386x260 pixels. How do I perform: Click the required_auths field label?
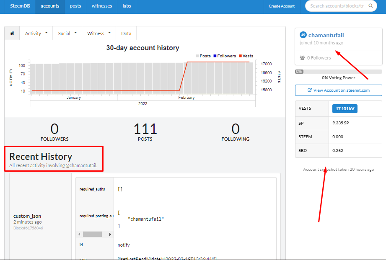pyautogui.click(x=92, y=189)
